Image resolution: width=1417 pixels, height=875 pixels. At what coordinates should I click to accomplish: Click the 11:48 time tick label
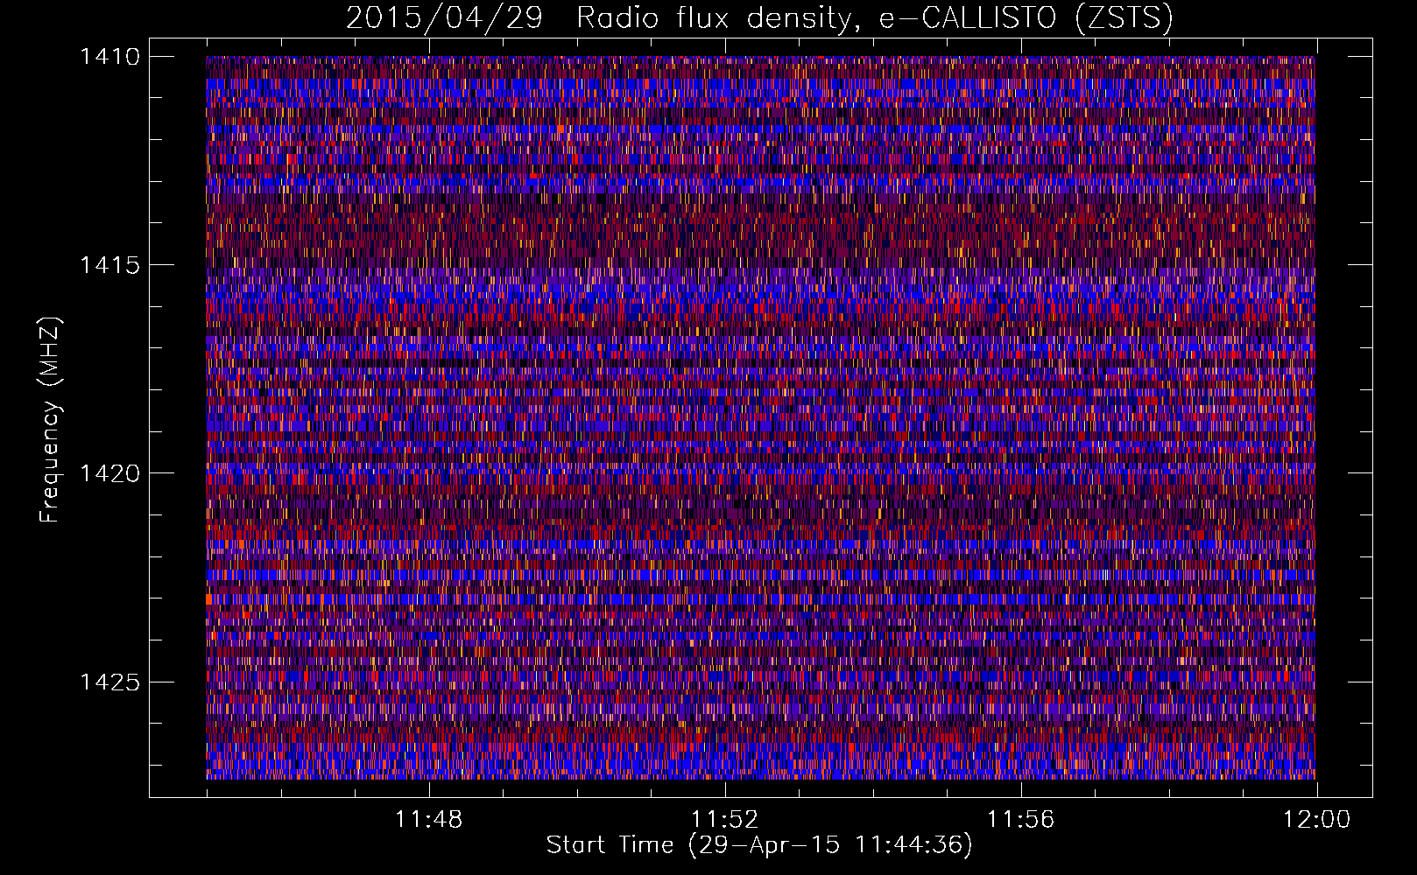pyautogui.click(x=428, y=820)
